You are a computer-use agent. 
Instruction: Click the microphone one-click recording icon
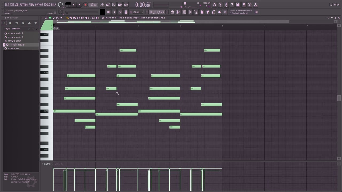[226, 5]
